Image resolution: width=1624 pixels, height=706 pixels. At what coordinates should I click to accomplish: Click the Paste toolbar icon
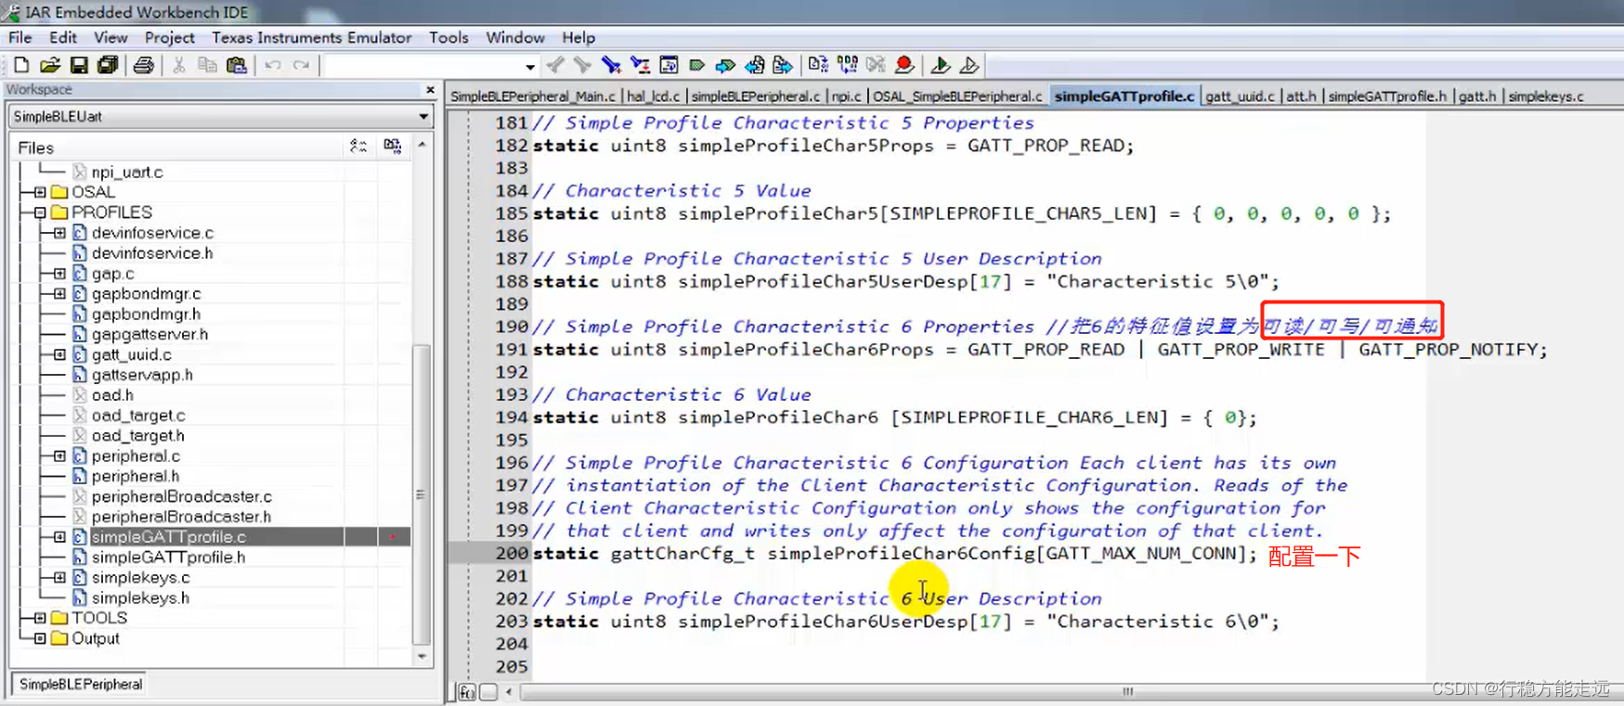[x=237, y=65]
